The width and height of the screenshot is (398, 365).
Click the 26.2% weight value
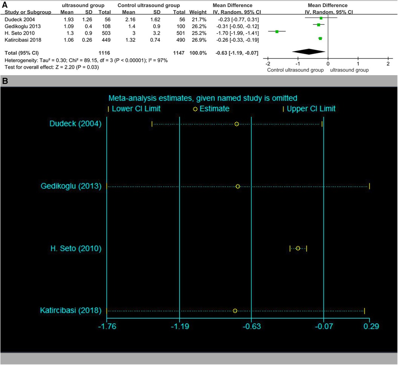[199, 26]
